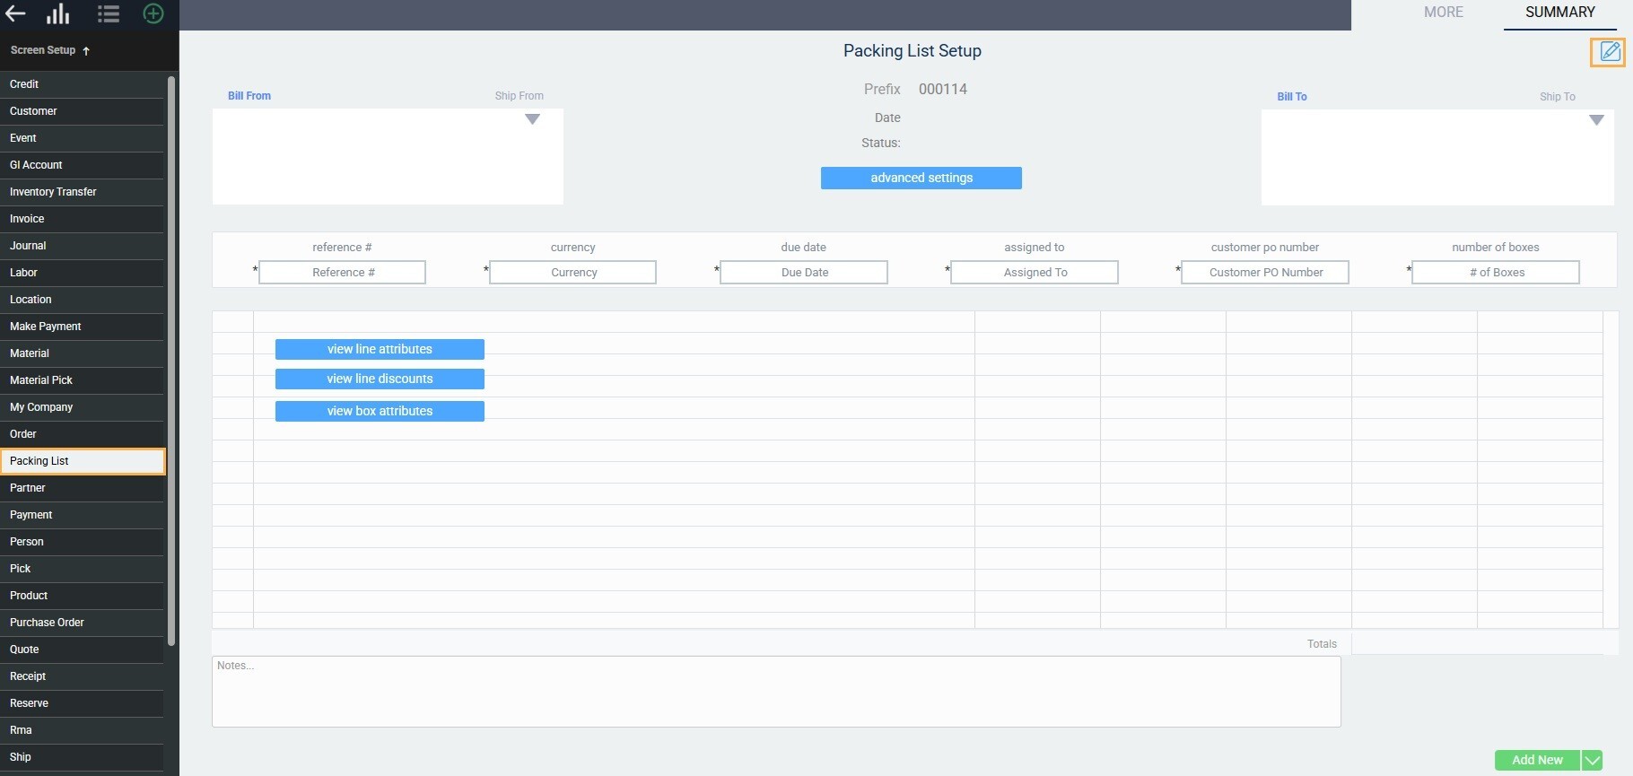Select Purchase Order in sidebar
Image resolution: width=1633 pixels, height=776 pixels.
pos(47,623)
